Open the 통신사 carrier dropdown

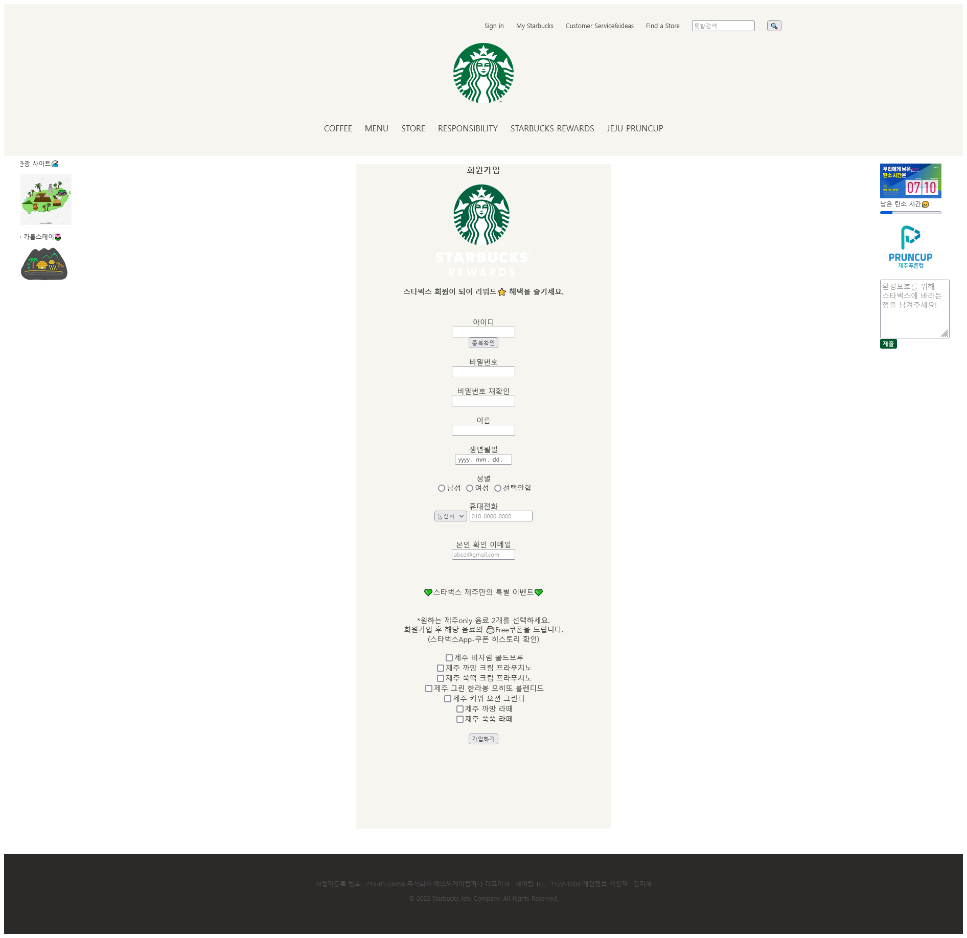tap(451, 516)
